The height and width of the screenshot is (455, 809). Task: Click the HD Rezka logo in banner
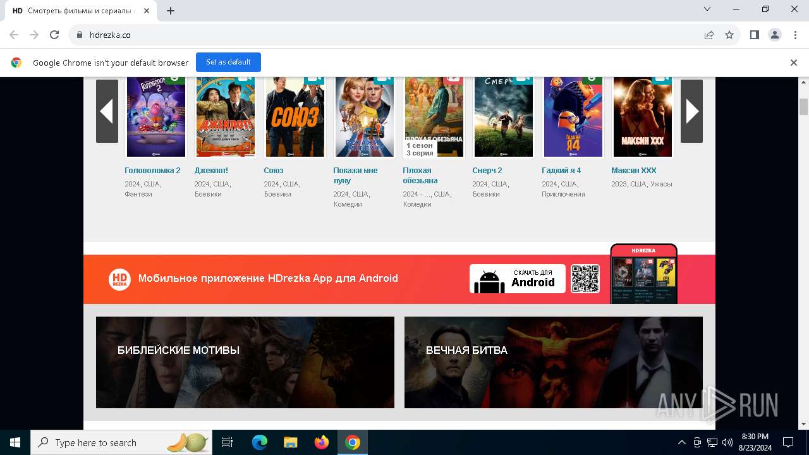[x=119, y=279]
